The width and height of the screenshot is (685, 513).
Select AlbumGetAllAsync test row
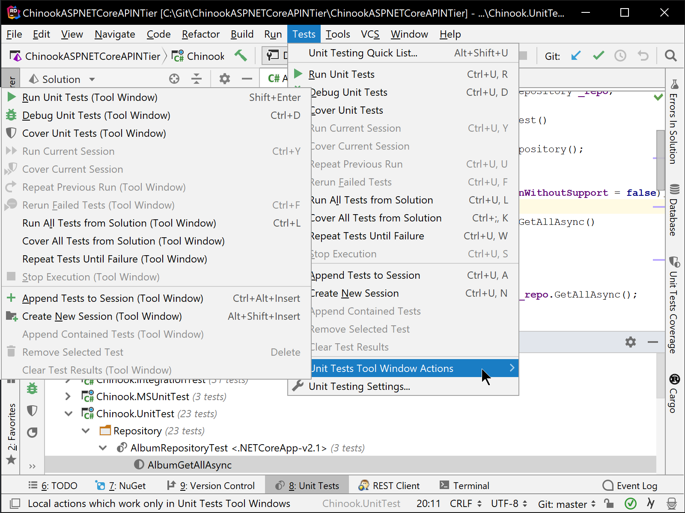click(350, 465)
